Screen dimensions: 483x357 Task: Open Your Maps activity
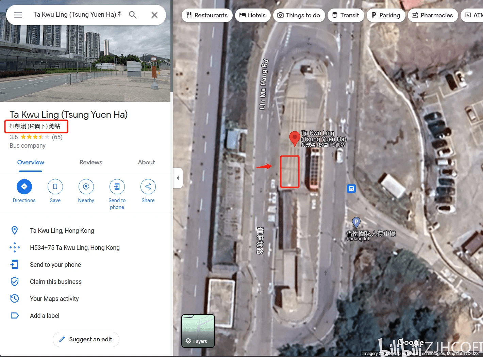pyautogui.click(x=54, y=299)
